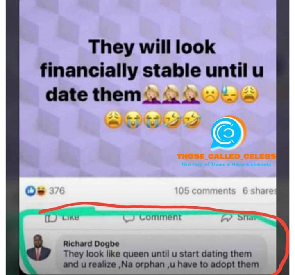The height and width of the screenshot is (275, 295).
Task: Click the Hub of News & Advertisements tagline
Action: pos(227,164)
